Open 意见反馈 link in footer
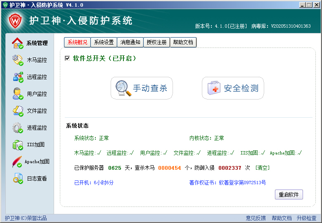Image resolution: width=322 pixels, height=223 pixels. click(256, 218)
